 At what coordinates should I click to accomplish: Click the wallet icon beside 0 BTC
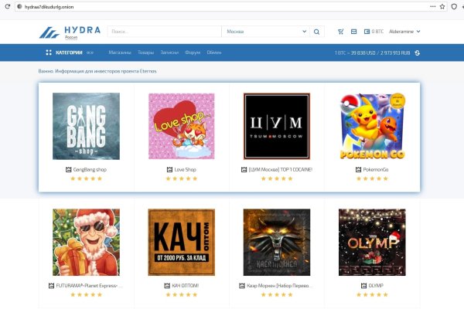point(367,32)
